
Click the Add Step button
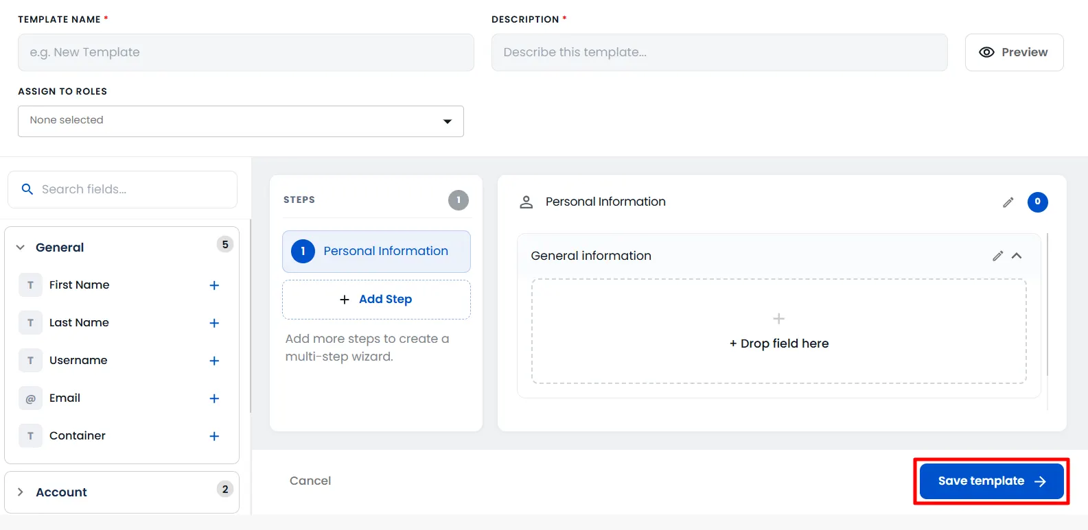point(376,300)
